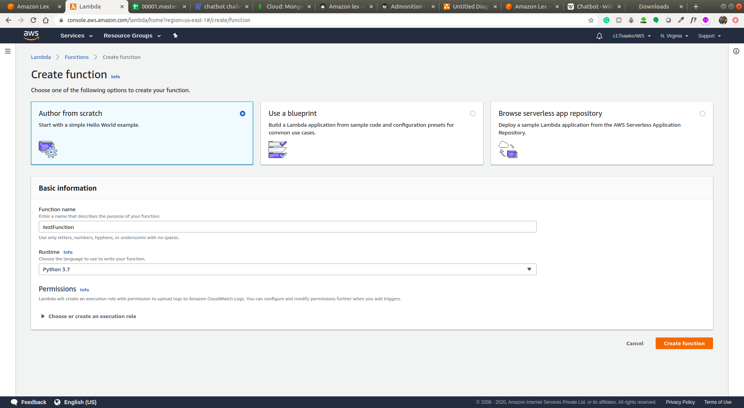The height and width of the screenshot is (408, 744).
Task: Click the Create function button
Action: click(x=684, y=343)
